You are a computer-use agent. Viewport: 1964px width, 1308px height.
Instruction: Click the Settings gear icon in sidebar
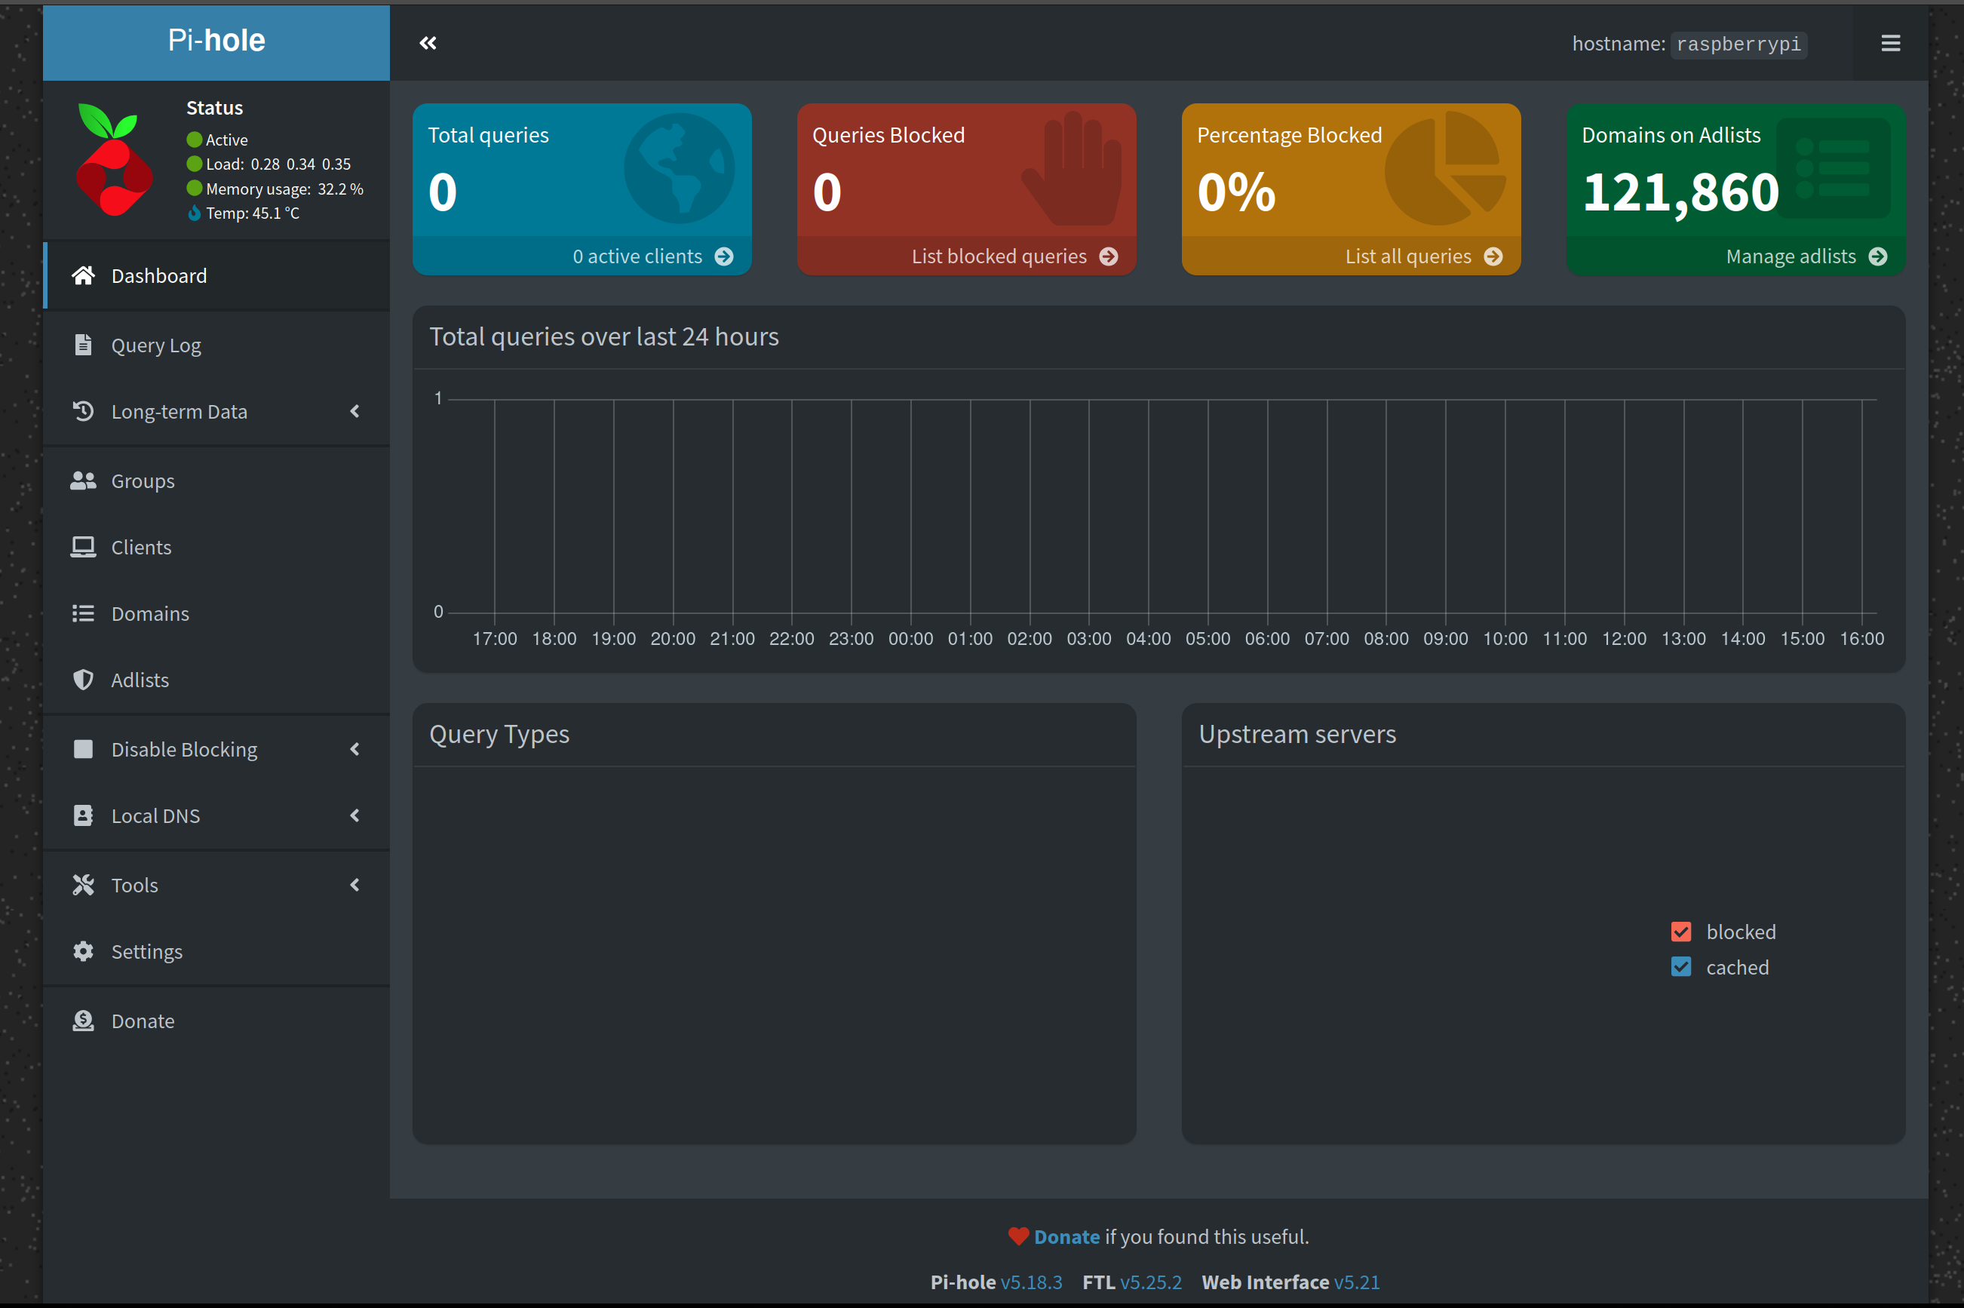coord(82,952)
